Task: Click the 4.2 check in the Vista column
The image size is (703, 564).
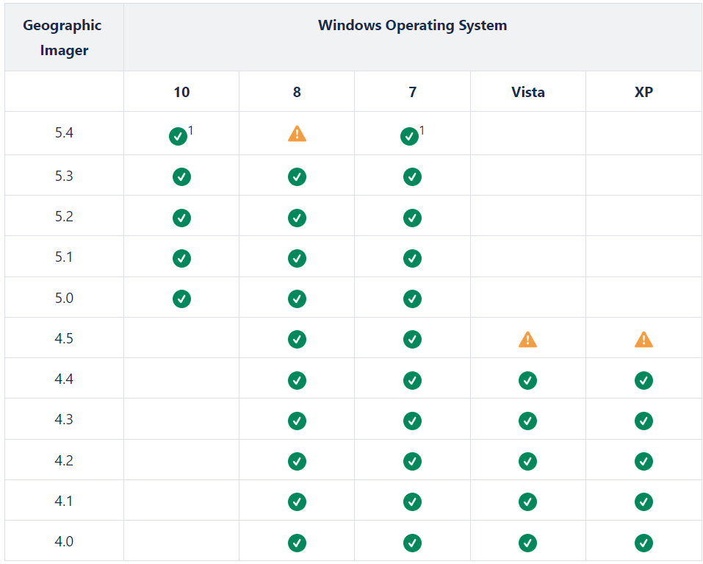Action: point(527,461)
